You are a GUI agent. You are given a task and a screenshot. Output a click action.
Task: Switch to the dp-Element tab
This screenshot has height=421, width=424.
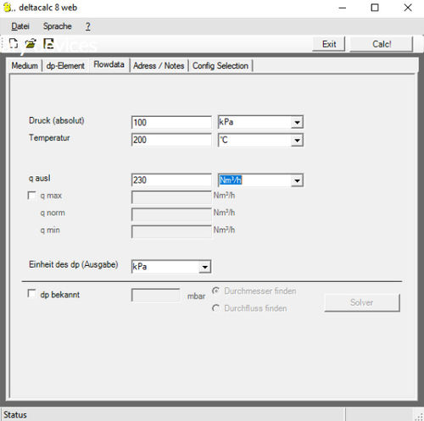[x=65, y=65]
